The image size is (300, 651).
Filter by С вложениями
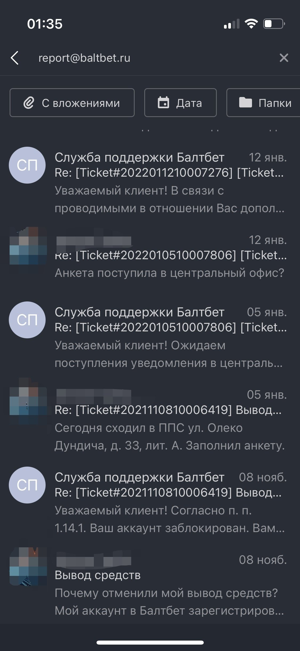[72, 103]
